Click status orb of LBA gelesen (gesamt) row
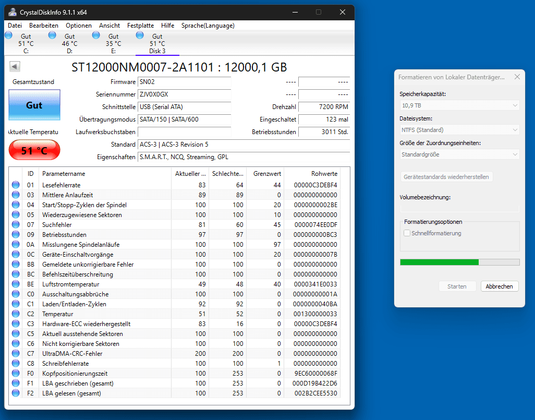This screenshot has height=420, width=535. coord(16,393)
